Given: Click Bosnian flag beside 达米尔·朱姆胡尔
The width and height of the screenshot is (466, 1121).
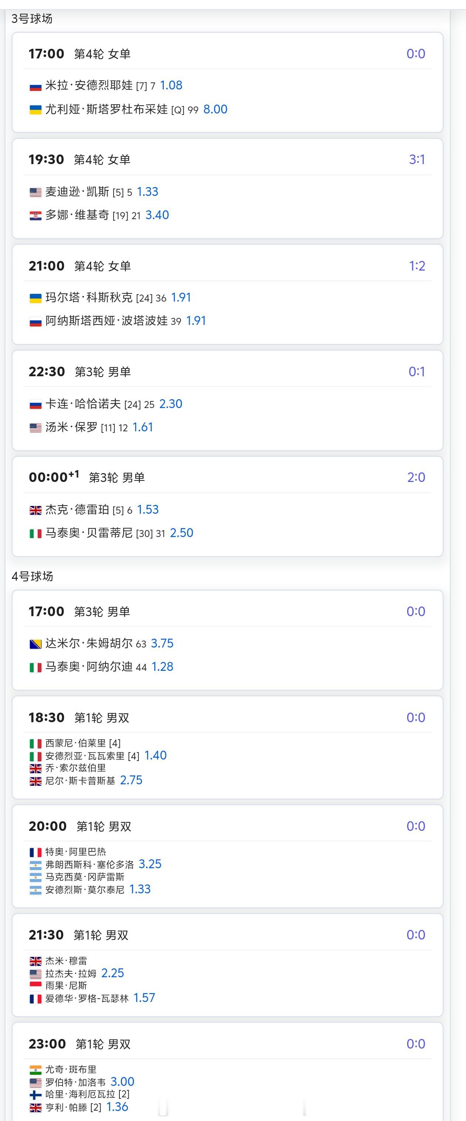Looking at the screenshot, I should pyautogui.click(x=35, y=644).
